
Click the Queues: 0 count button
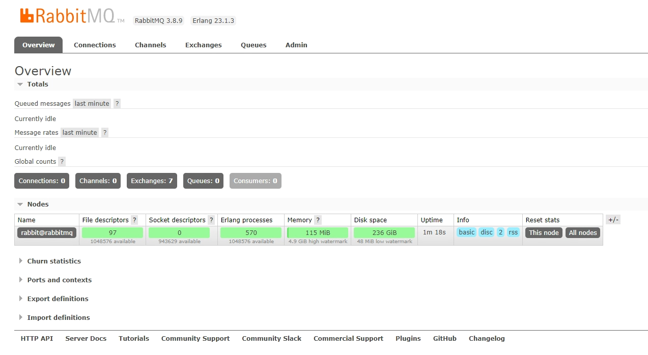coord(203,181)
